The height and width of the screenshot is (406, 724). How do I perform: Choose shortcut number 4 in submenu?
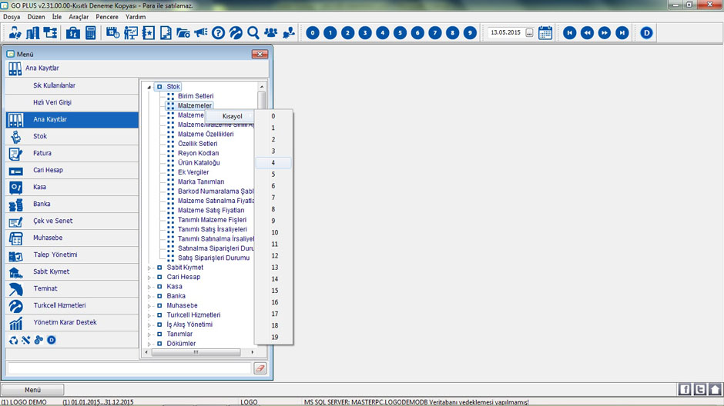(273, 163)
